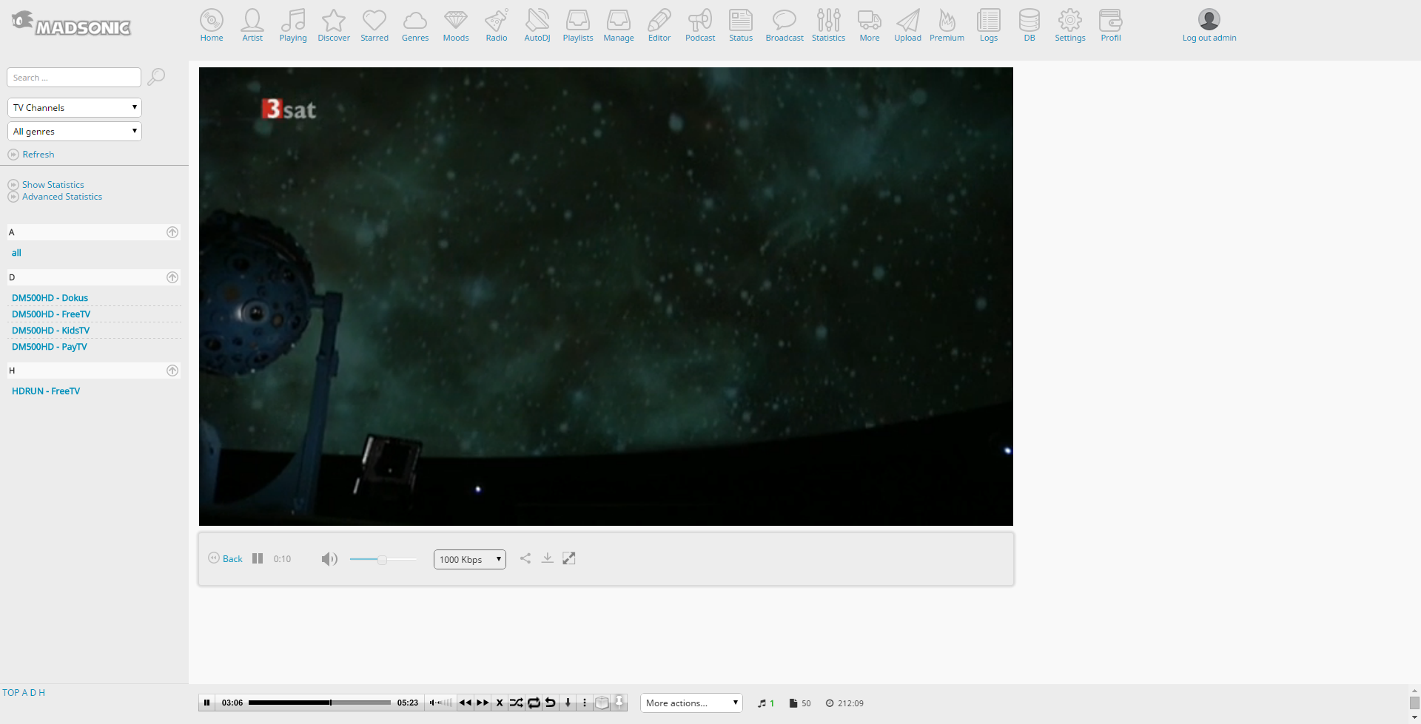Mute the video with the speaker icon
Viewport: 1421px width, 724px height.
pos(329,559)
